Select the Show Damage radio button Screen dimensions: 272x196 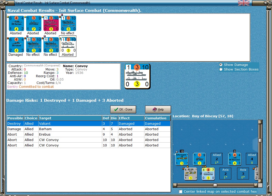pos(221,65)
